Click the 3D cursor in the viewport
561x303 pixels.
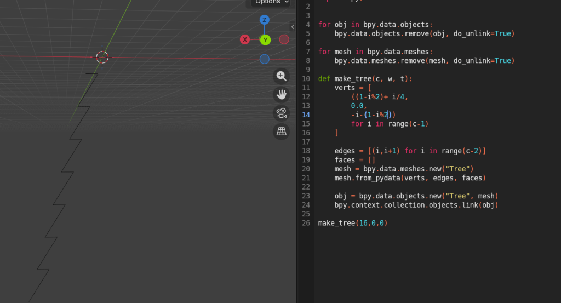102,57
